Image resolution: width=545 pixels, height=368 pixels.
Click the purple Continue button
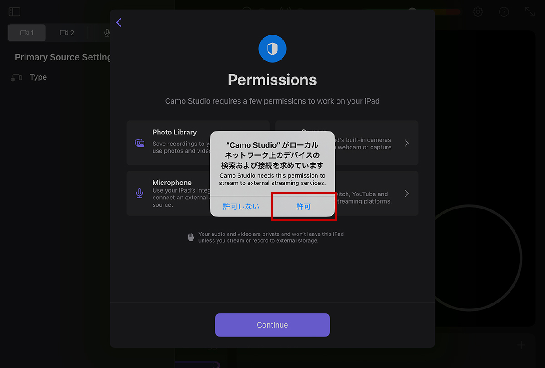point(272,325)
